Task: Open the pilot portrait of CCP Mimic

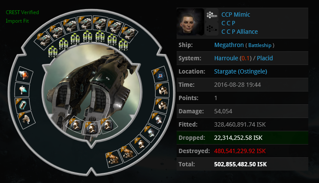Action: [x=190, y=22]
